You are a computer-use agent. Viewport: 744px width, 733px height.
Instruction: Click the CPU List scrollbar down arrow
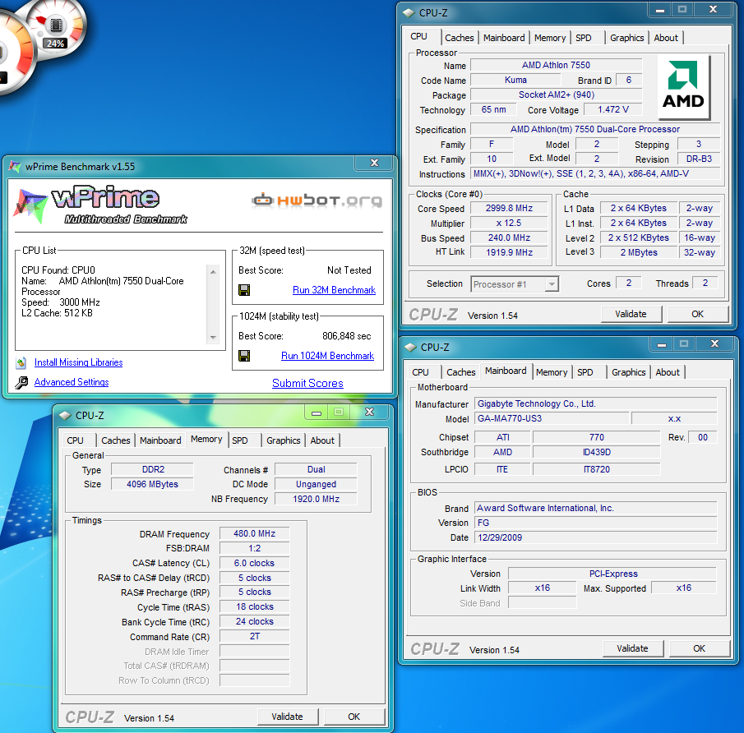click(213, 337)
